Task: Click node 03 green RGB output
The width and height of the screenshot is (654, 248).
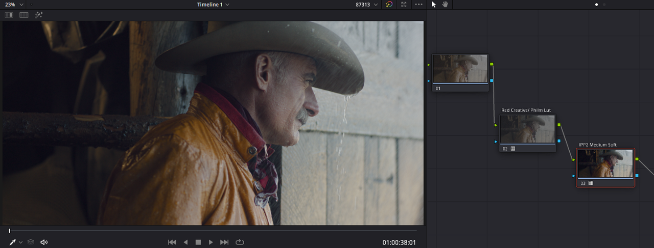Action: click(x=637, y=159)
